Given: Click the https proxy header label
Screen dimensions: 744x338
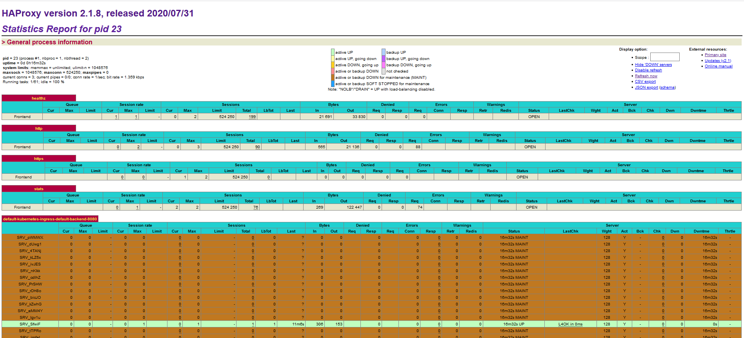Looking at the screenshot, I should pyautogui.click(x=38, y=159).
